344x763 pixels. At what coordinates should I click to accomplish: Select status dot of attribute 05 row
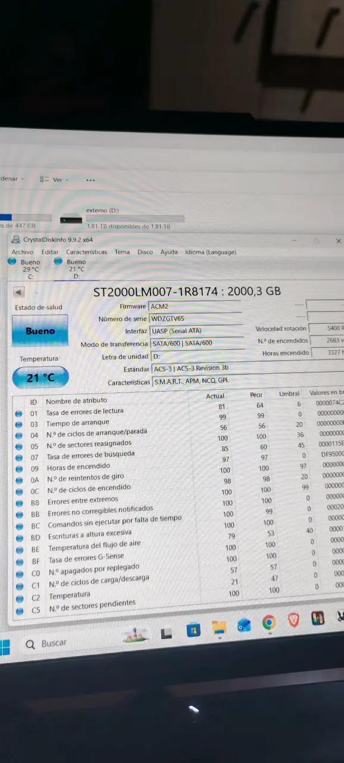tap(19, 446)
